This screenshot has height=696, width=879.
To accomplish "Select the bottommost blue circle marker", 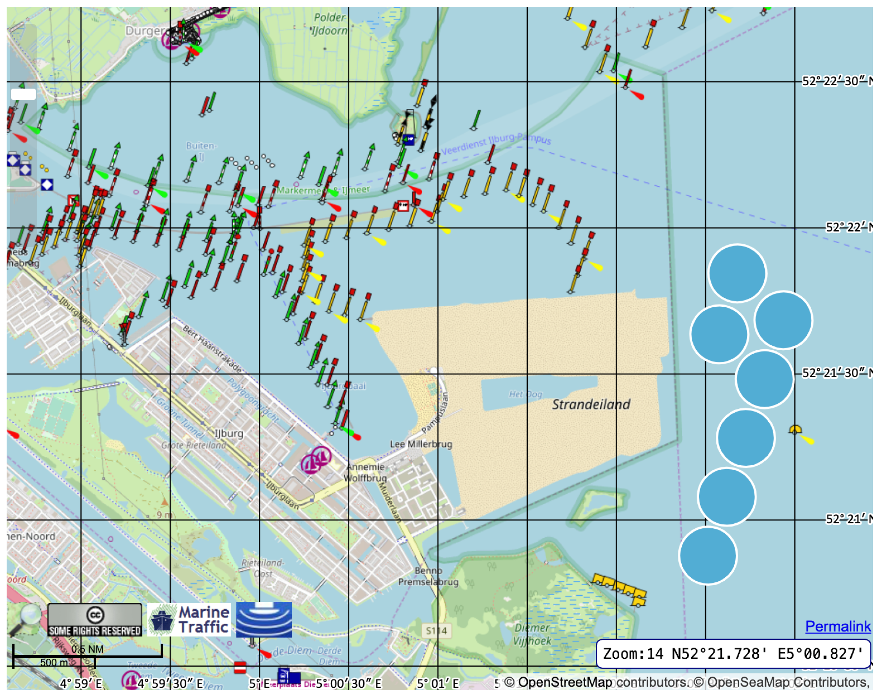I will pyautogui.click(x=708, y=556).
